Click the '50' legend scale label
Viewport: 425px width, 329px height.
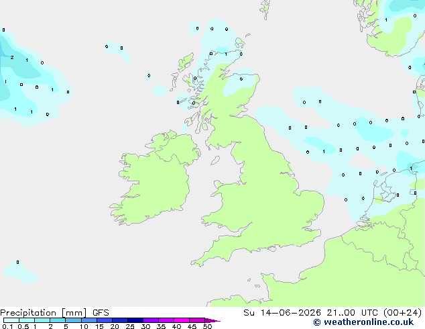pyautogui.click(x=208, y=326)
